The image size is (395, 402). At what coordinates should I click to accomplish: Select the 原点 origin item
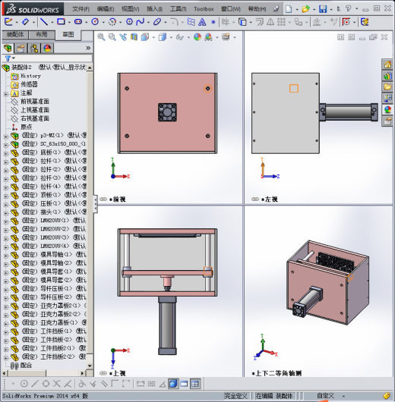coord(26,127)
